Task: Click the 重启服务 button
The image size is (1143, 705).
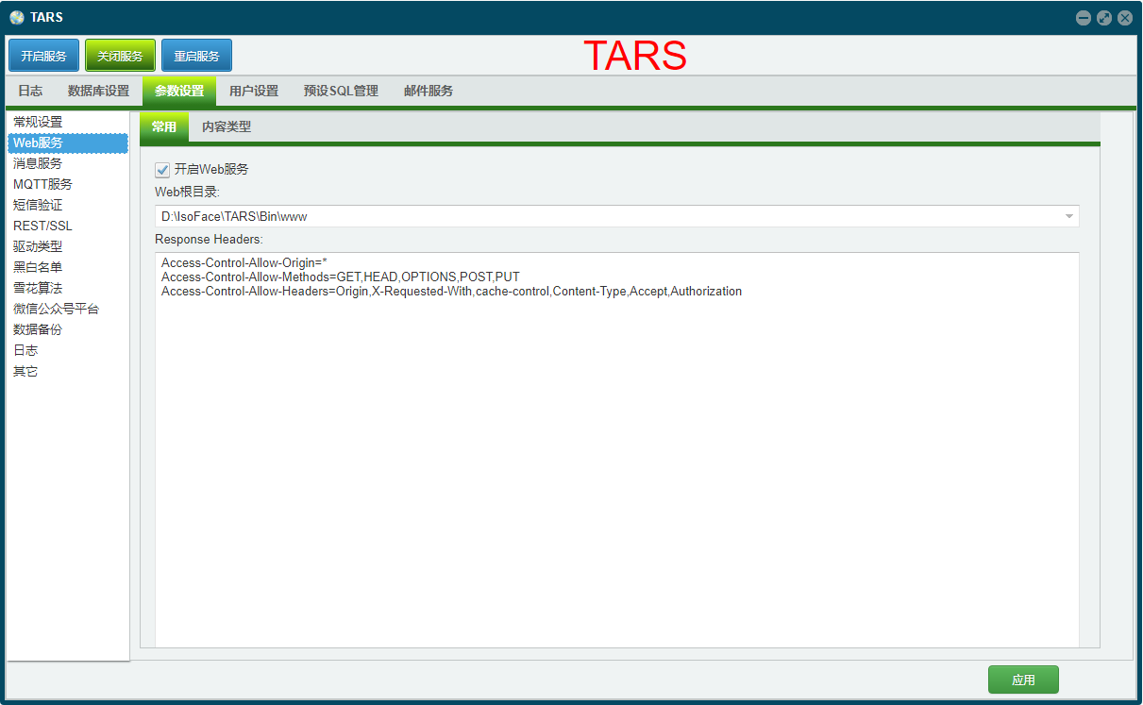Action: [196, 56]
